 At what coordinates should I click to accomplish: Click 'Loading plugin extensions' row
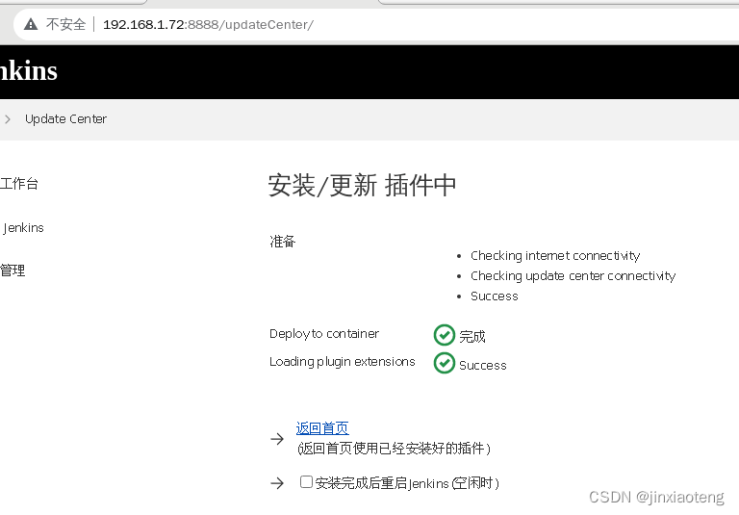pyautogui.click(x=343, y=362)
